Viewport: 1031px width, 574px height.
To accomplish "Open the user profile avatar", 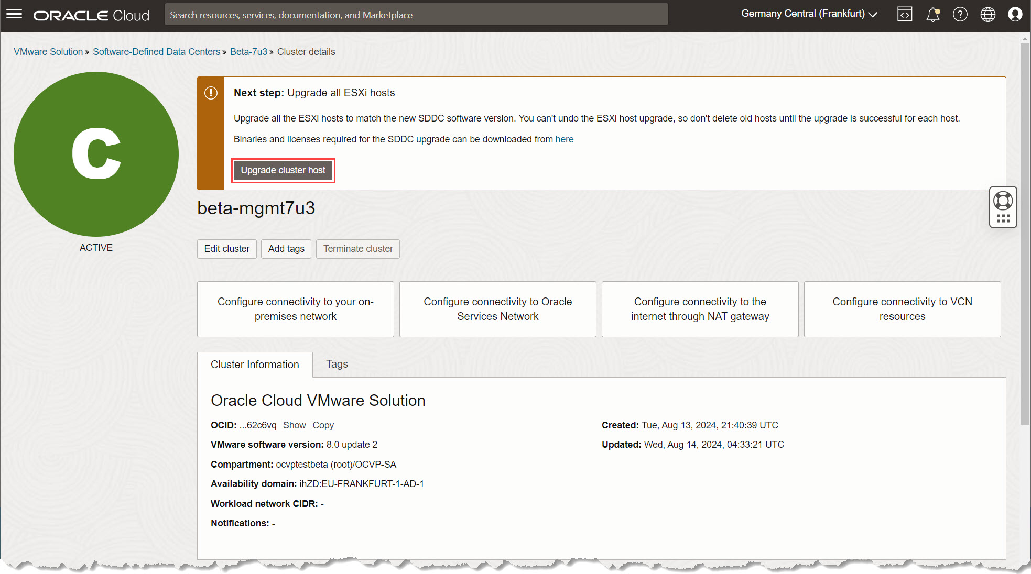I will (x=1015, y=14).
